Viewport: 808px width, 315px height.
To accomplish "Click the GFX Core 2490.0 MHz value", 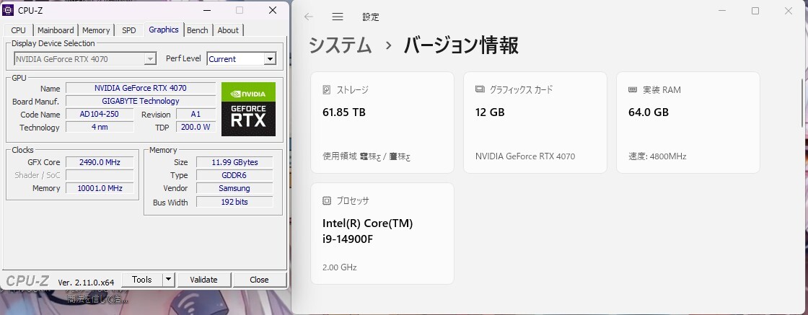I will click(x=100, y=162).
